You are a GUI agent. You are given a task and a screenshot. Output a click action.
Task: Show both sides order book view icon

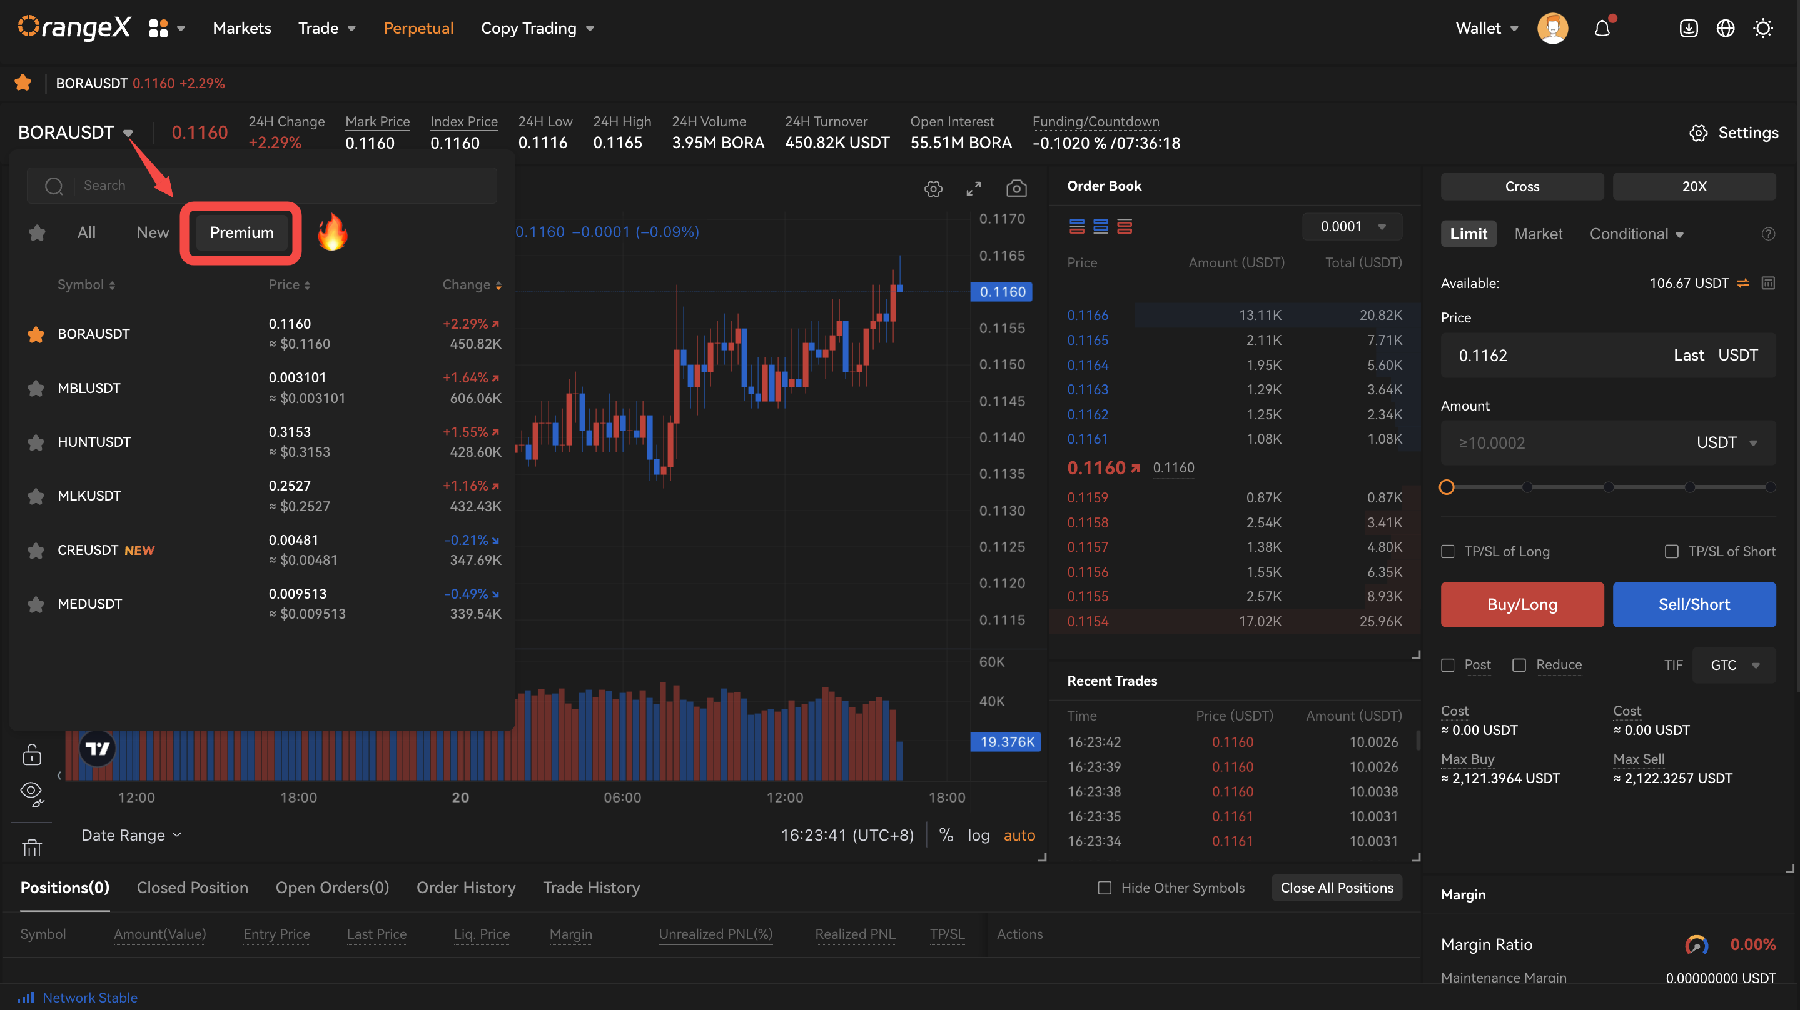(1077, 226)
